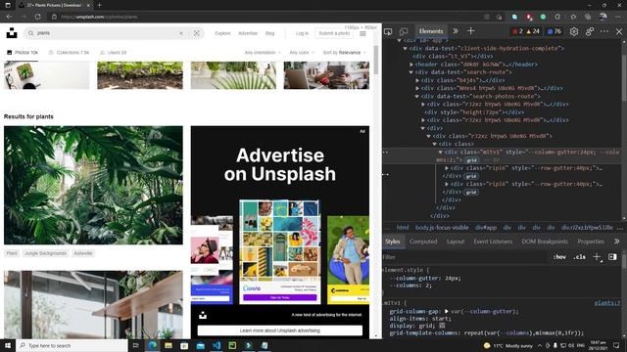Open the plants:7 stylesheet source link
The height and width of the screenshot is (352, 627).
point(607,303)
